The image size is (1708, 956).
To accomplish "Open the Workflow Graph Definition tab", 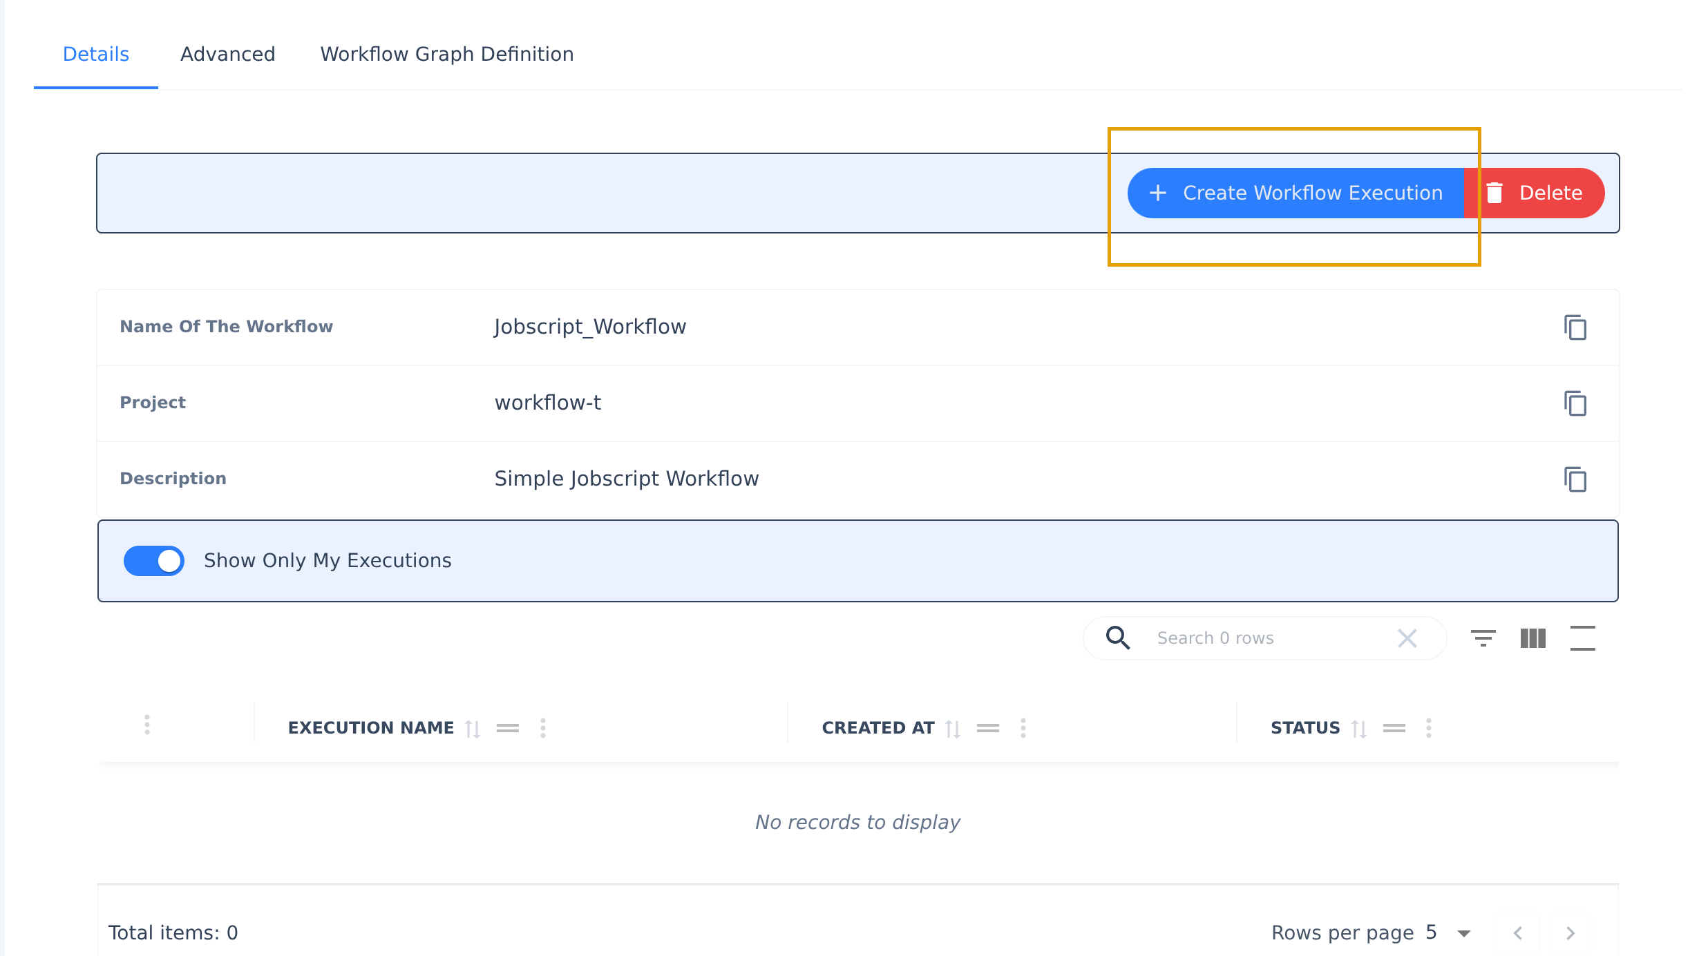I will click(x=447, y=54).
